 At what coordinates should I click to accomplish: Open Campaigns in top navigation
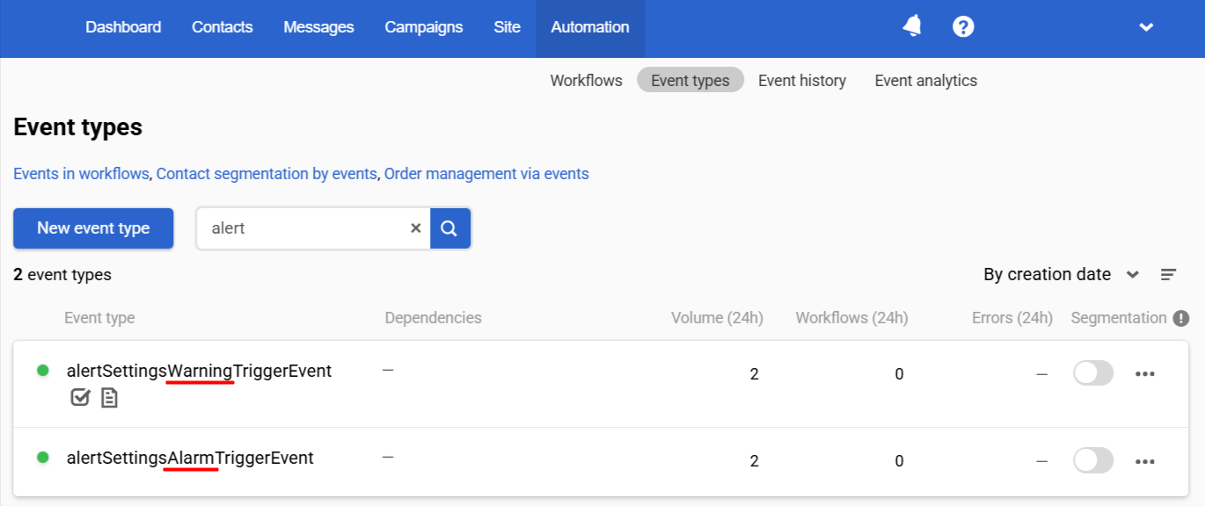pyautogui.click(x=424, y=27)
